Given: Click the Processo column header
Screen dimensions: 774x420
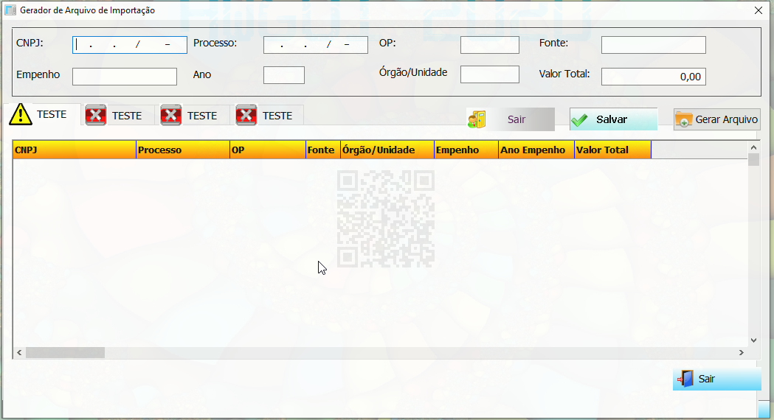Looking at the screenshot, I should tap(183, 150).
